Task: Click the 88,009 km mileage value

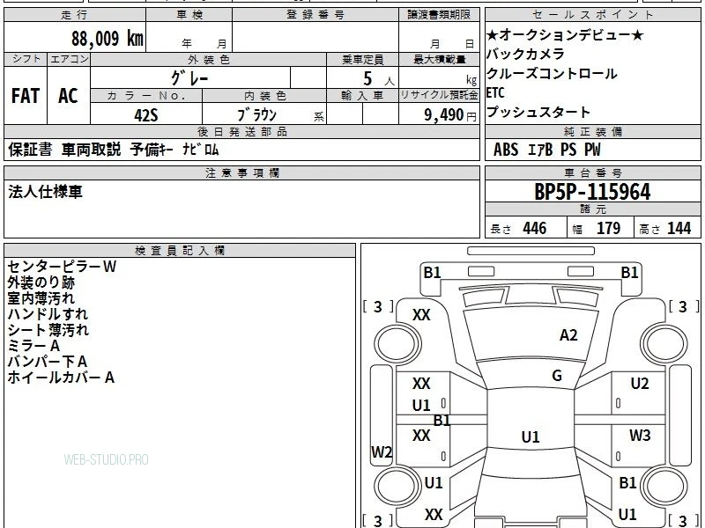Action: pos(107,38)
